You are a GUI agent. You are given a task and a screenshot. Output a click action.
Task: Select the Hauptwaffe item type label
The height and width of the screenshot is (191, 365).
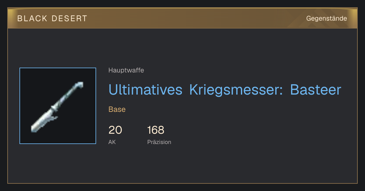126,70
